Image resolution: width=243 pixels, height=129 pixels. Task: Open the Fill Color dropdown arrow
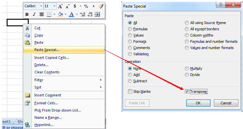click(x=65, y=14)
